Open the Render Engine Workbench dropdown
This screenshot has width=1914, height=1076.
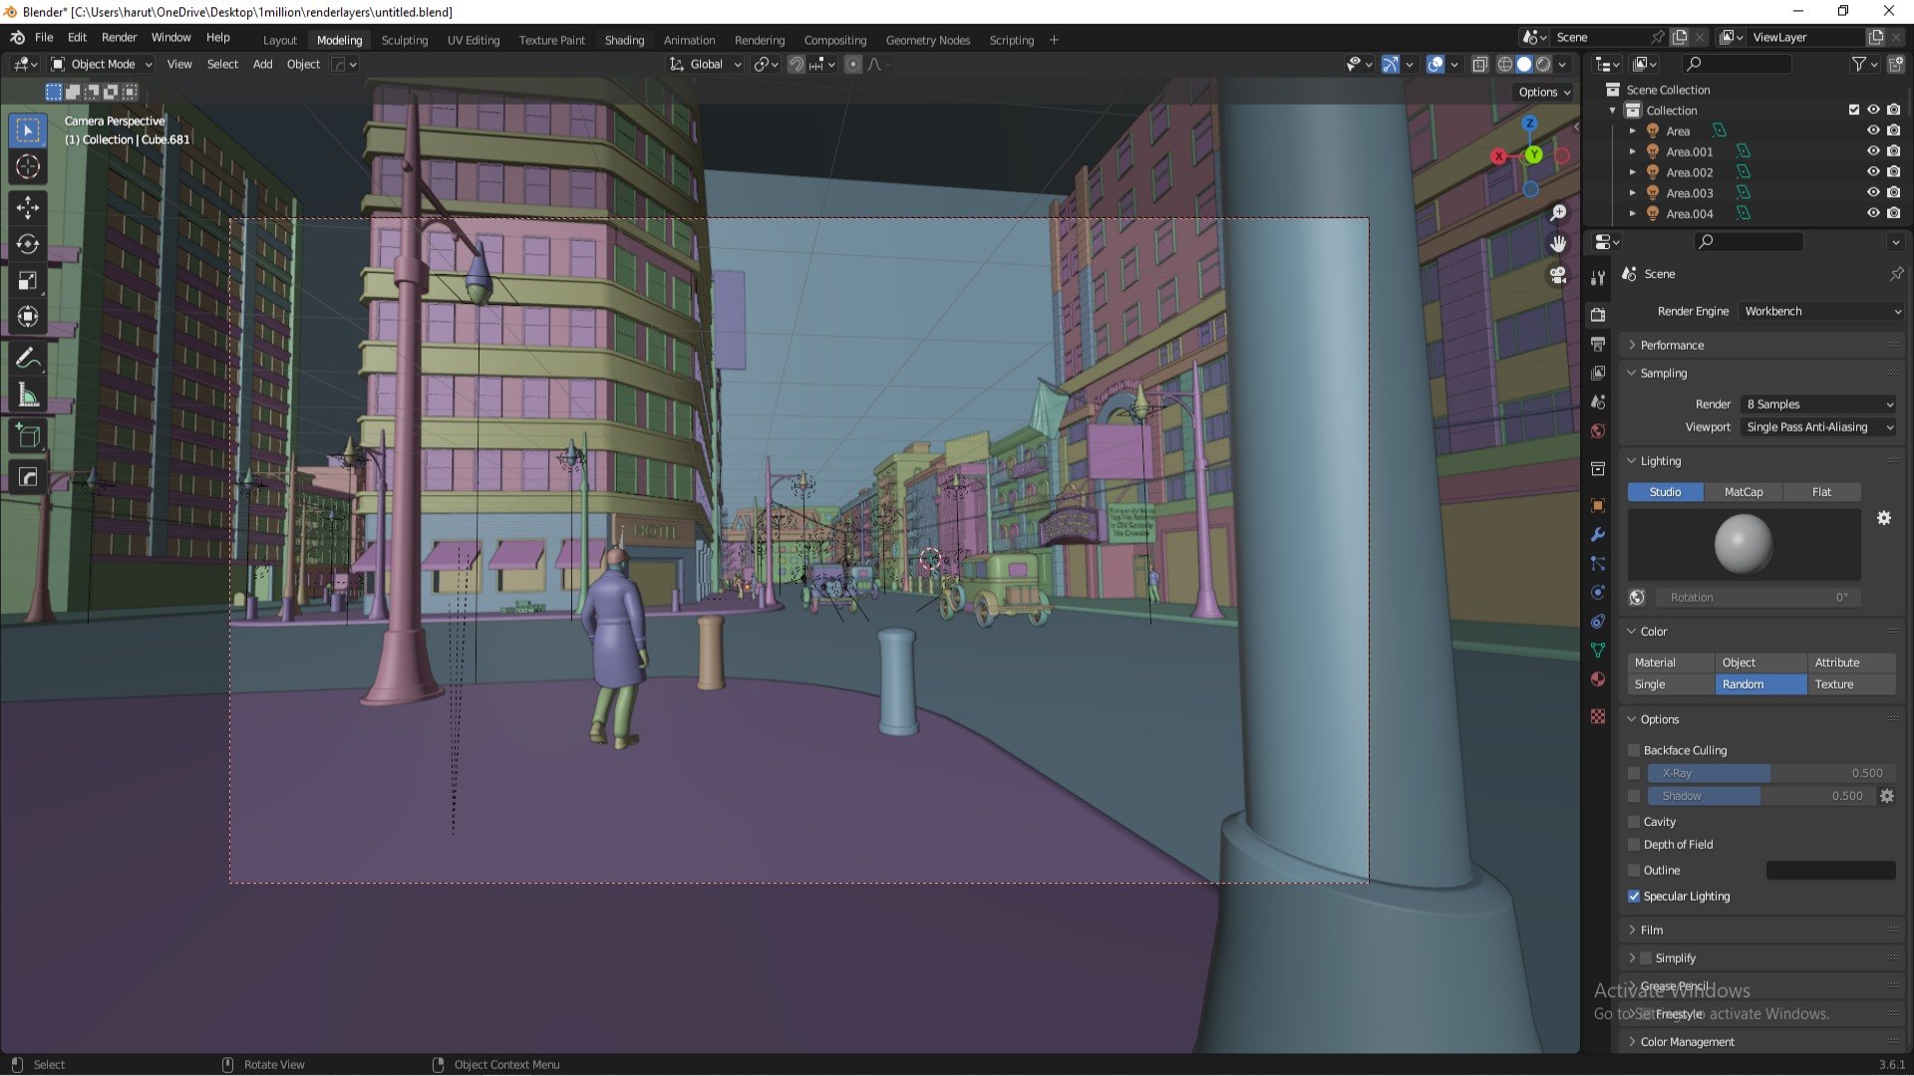[1821, 312]
